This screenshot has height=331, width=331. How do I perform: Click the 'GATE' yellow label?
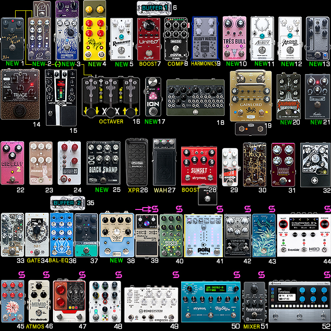point(34,261)
